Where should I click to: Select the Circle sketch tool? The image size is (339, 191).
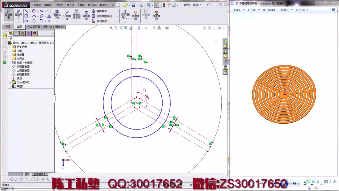34,11
